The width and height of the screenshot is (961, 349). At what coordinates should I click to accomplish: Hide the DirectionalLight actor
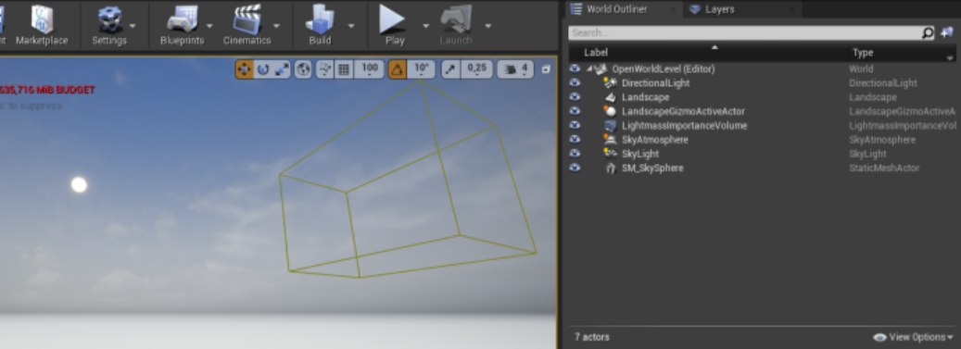(x=575, y=82)
